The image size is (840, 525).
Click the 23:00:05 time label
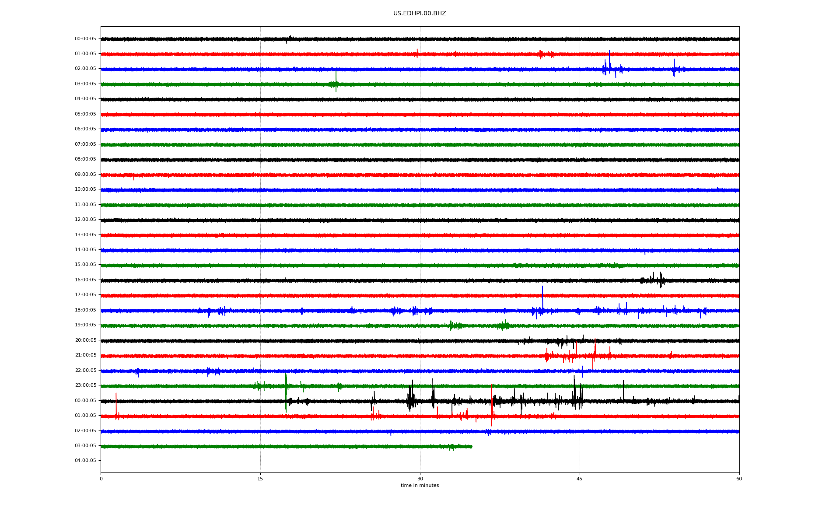pyautogui.click(x=85, y=385)
